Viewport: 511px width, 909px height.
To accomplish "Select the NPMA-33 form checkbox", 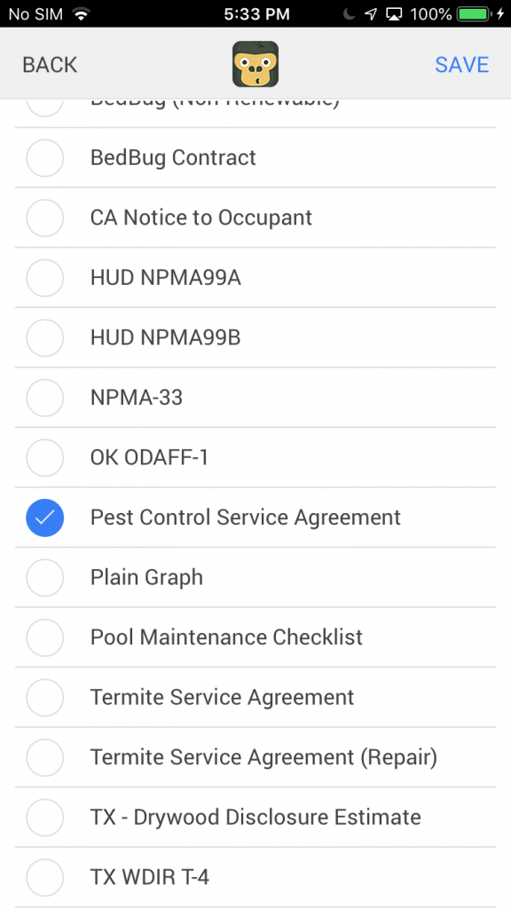I will pos(44,398).
